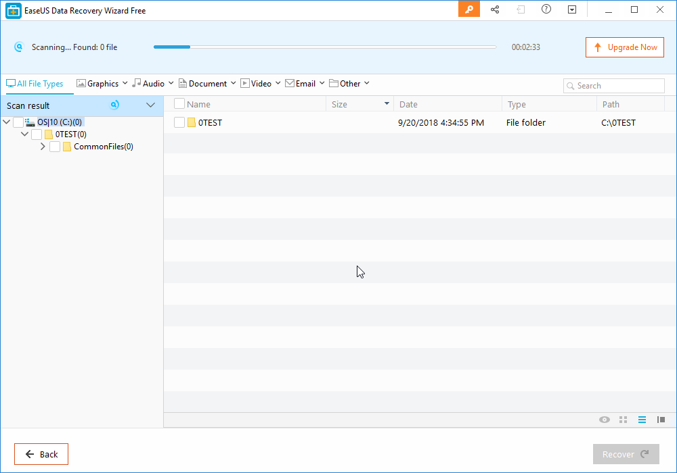Viewport: 677px width, 473px height.
Task: Click the EaseUS app logo icon
Action: coord(14,10)
